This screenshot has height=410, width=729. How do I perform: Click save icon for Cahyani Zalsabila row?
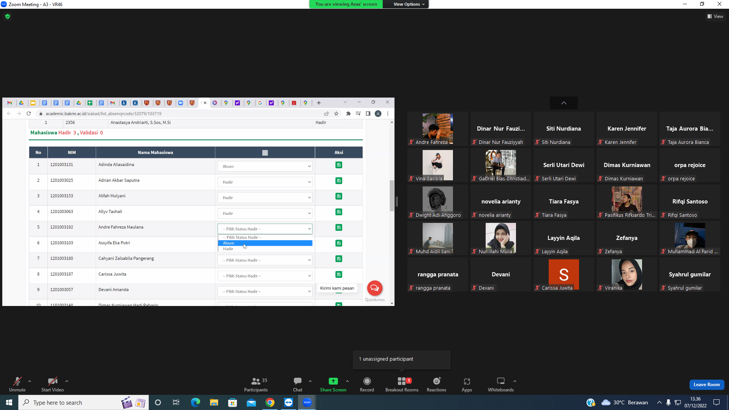point(339,259)
